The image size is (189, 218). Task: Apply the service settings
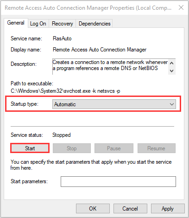[x=168, y=208]
